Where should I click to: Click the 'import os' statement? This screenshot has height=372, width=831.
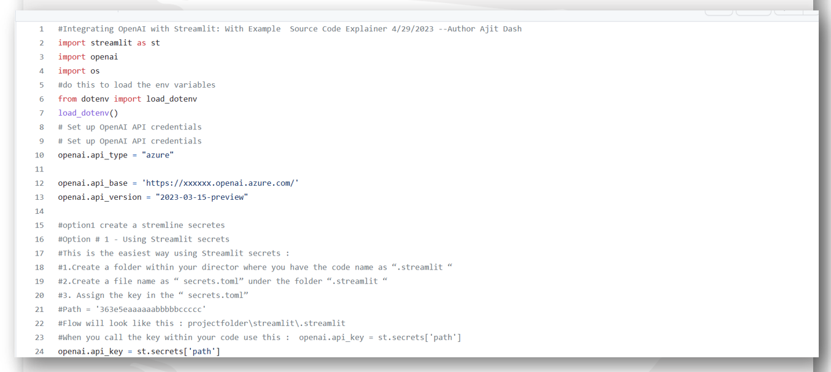click(79, 71)
